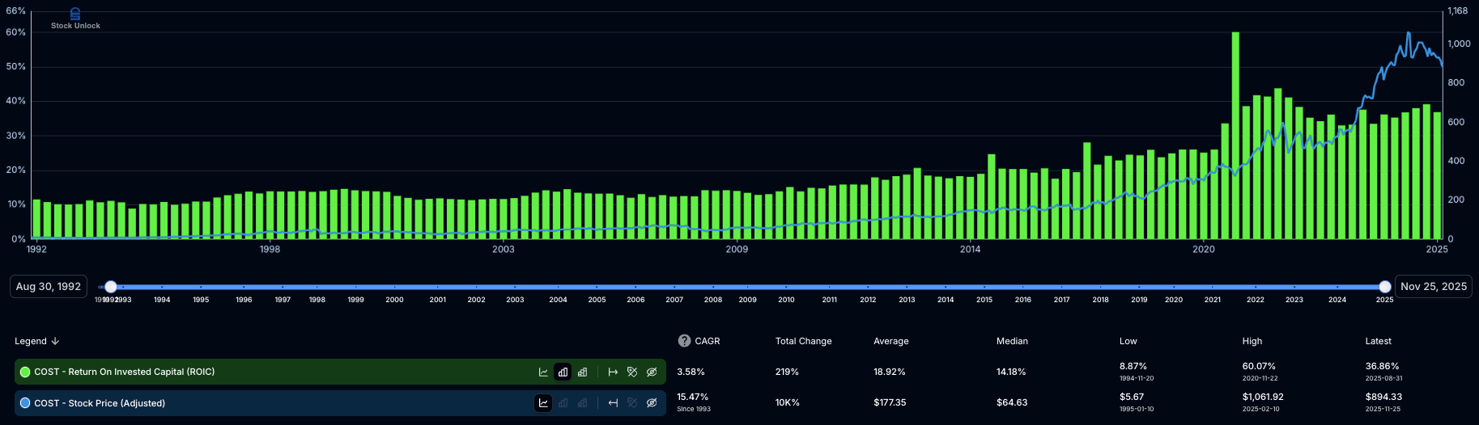This screenshot has width=1479, height=425.
Task: Click the 2015 marker on range slider
Action: point(984,300)
